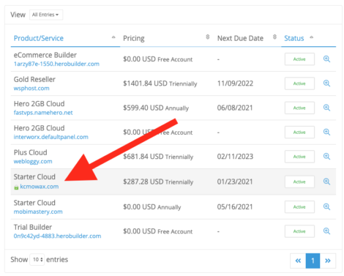Open 0n9c42yd-4883.herobuilder.com link

click(x=57, y=236)
